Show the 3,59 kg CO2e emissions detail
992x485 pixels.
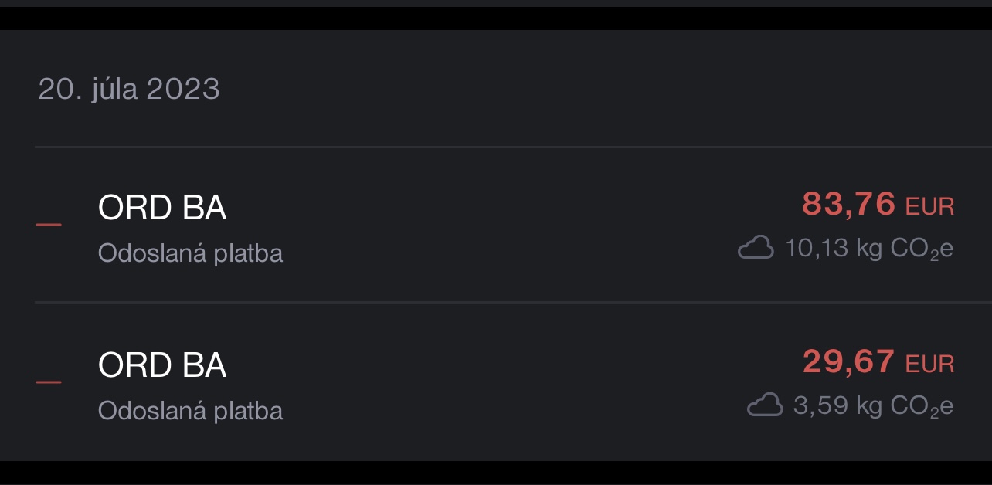[873, 405]
